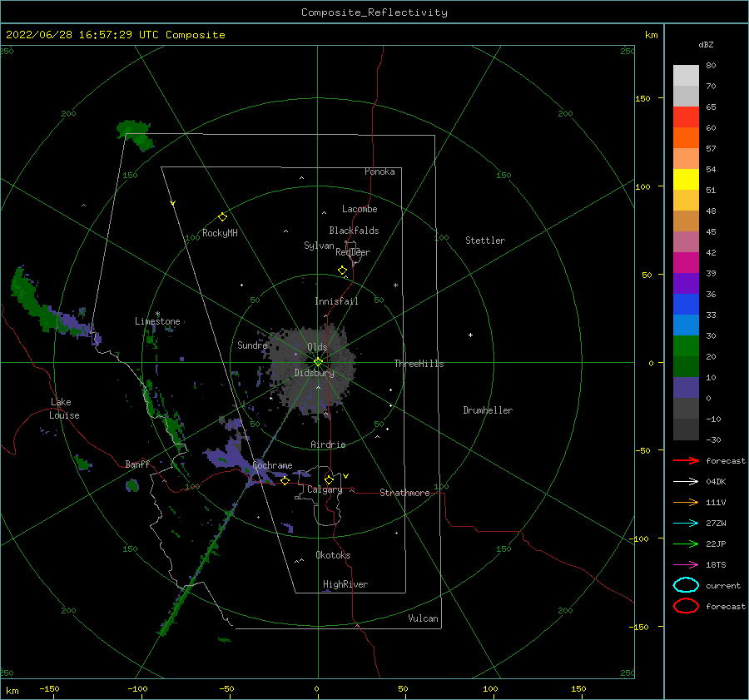This screenshot has width=749, height=700.
Task: Click the purple 39-36 dBZ color swatch
Action: 686,284
